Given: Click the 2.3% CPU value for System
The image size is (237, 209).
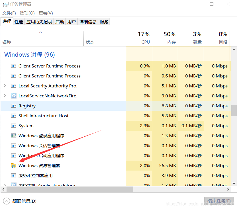Looking at the screenshot, I should [x=145, y=126].
